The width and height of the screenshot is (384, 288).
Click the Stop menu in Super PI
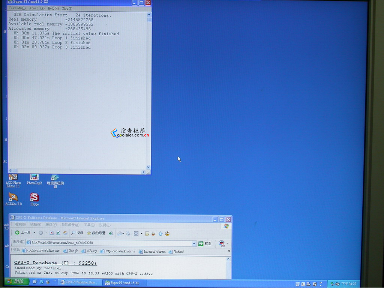coord(67,8)
